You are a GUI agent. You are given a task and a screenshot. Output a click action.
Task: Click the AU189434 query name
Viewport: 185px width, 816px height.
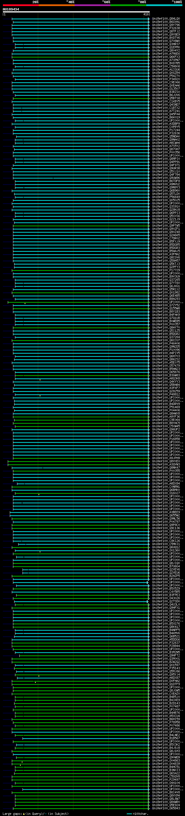11,10
